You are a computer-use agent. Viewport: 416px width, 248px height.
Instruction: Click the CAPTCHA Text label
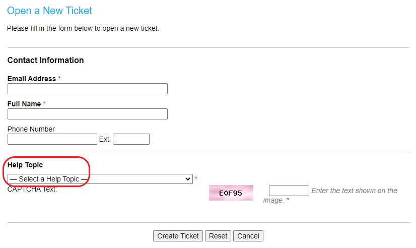pyautogui.click(x=32, y=189)
